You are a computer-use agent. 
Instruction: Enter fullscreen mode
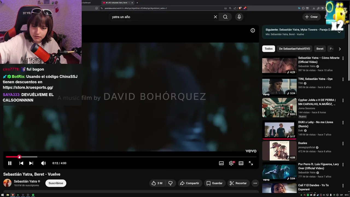coord(251,163)
